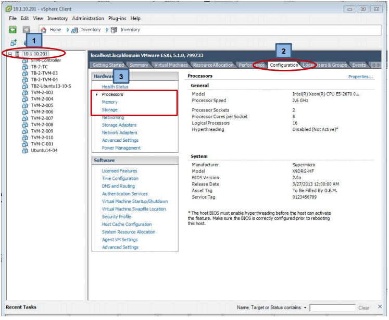Click the VM icon next to TB2-Ubuntu13-10-S
This screenshot has height=320, width=389.
(25, 86)
